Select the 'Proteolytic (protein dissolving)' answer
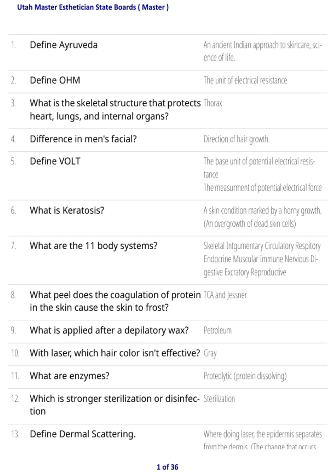The width and height of the screenshot is (335, 475). tap(245, 376)
